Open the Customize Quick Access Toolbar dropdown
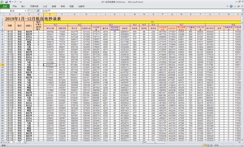The width and height of the screenshot is (244, 148). [21, 2]
